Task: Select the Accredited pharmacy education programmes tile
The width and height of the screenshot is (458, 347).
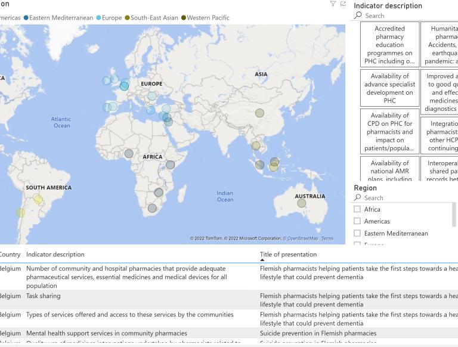Action: point(389,45)
